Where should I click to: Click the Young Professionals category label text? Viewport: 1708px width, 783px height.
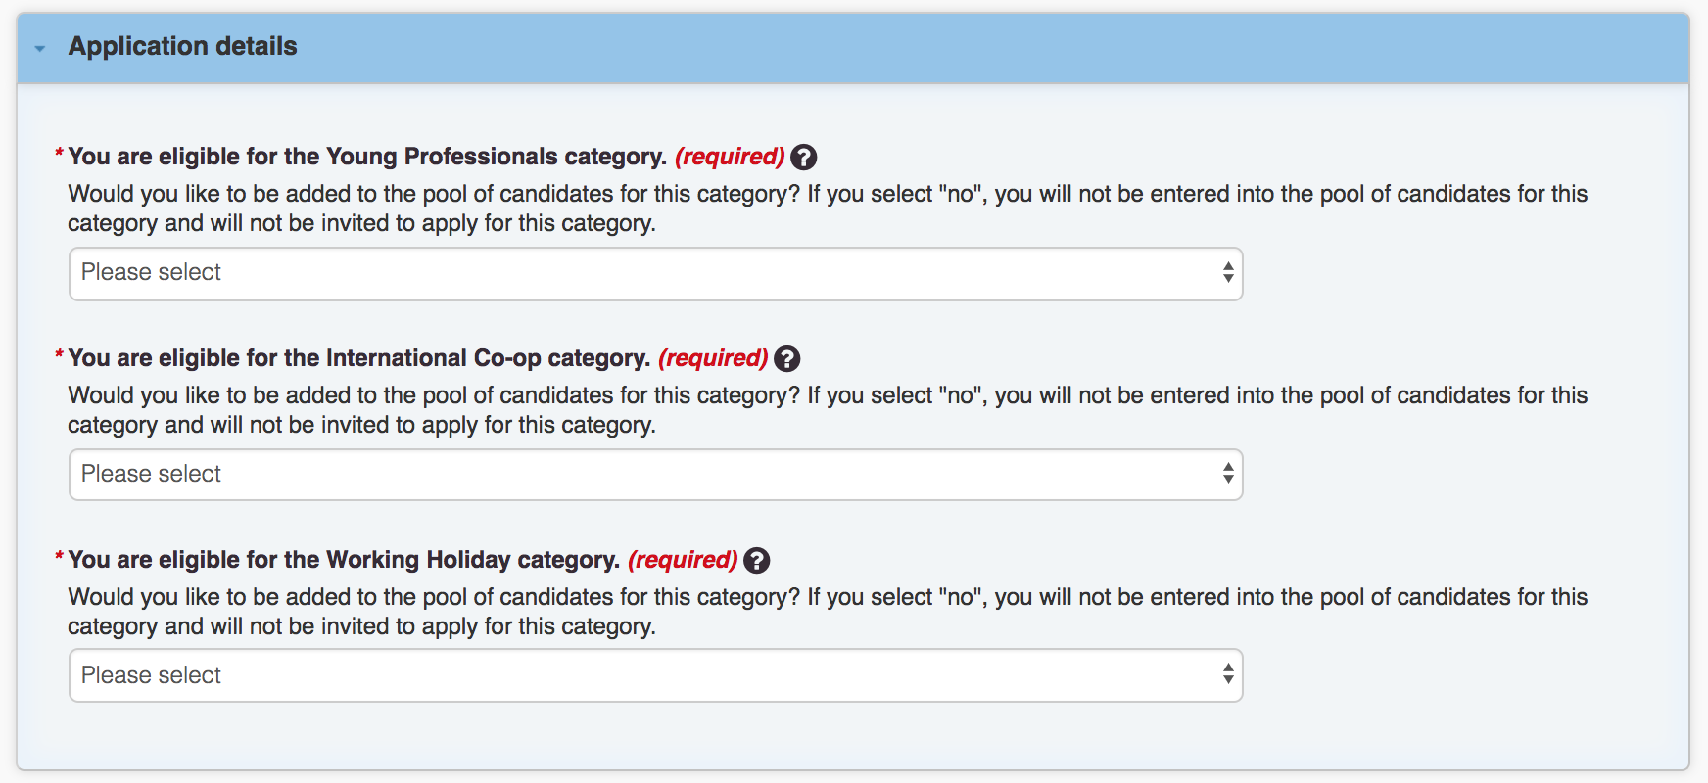click(x=367, y=157)
